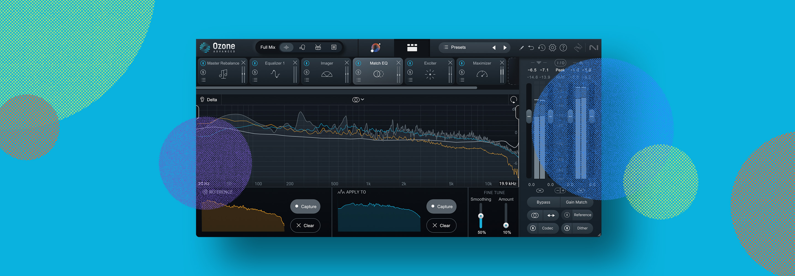Go to the previous preset arrow

point(494,47)
